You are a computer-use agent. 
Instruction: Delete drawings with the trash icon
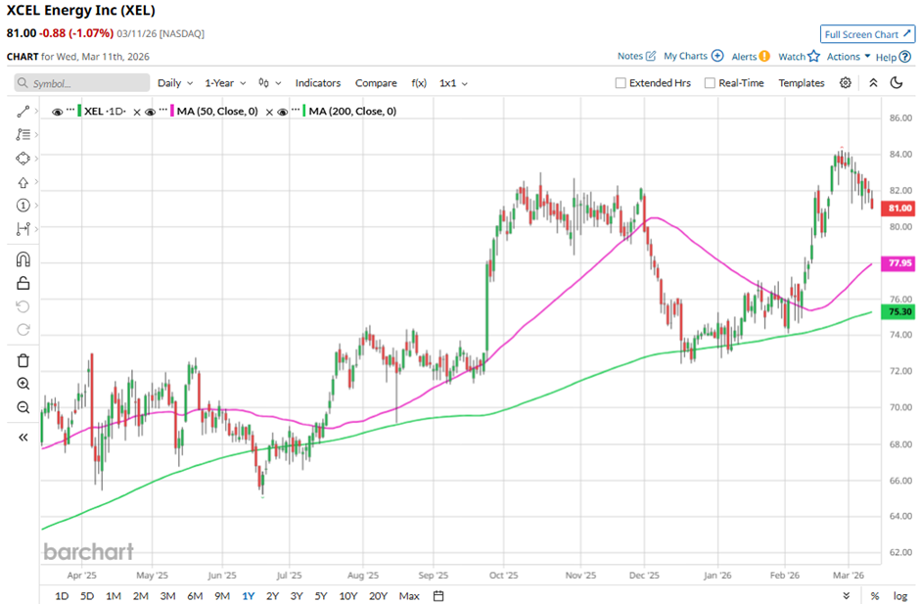click(x=23, y=360)
